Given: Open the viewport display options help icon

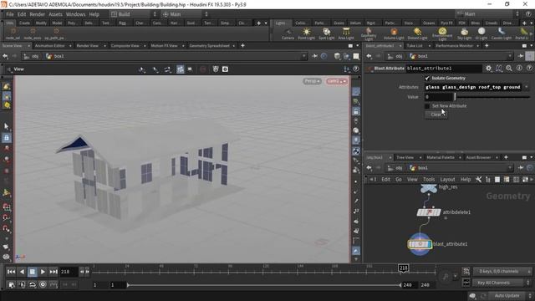Looking at the screenshot, I should (356, 69).
